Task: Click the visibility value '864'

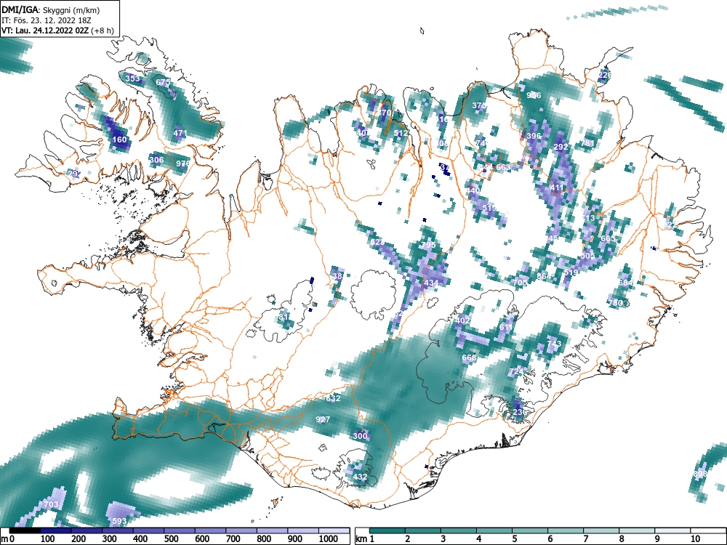Action: (544, 275)
